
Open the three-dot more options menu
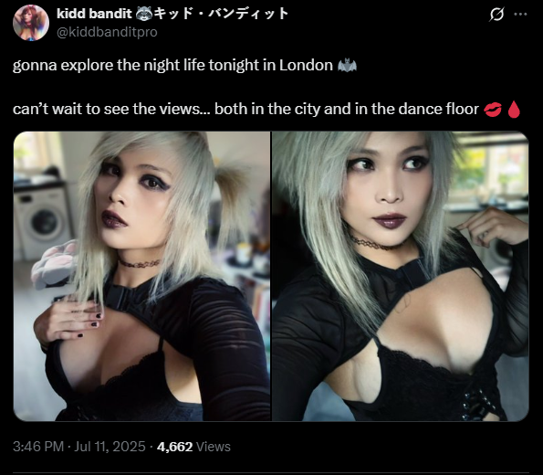520,15
